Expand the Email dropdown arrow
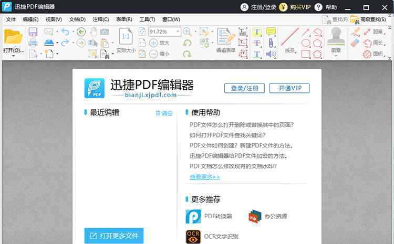The image size is (394, 244). 57,32
